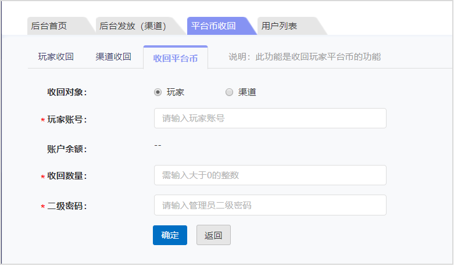The image size is (454, 266).
Task: Click the 账户余额 value dashes
Action: pos(158,146)
